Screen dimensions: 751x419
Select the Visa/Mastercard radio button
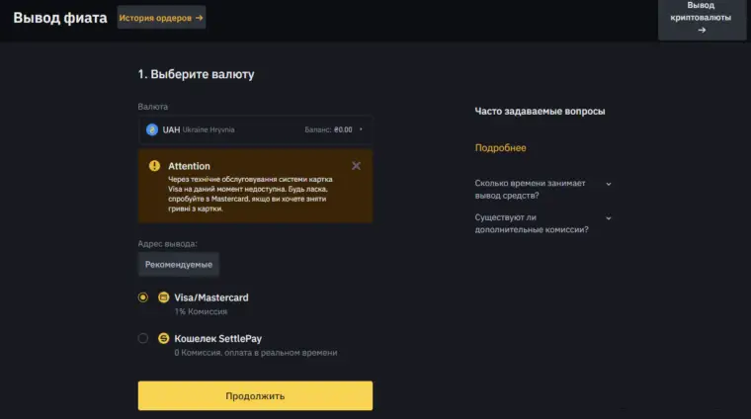pos(143,297)
